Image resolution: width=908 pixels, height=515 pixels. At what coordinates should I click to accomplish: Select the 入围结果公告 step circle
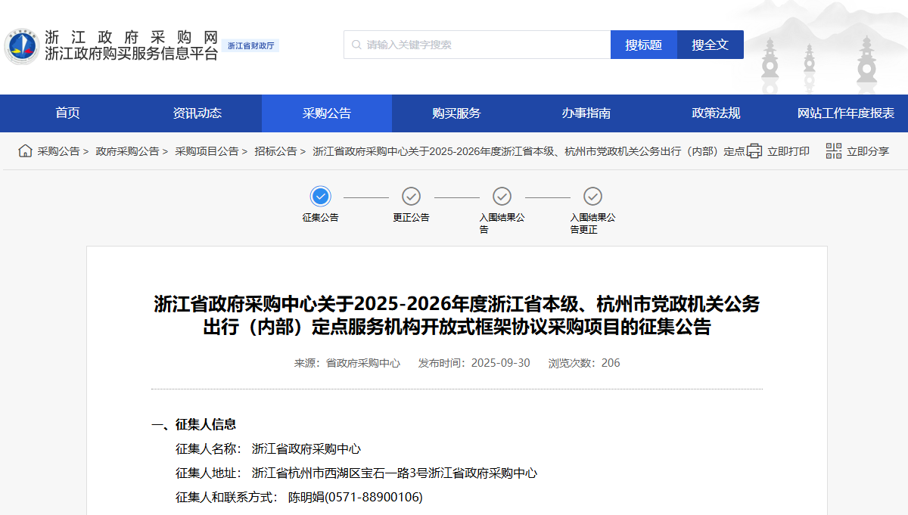[502, 197]
